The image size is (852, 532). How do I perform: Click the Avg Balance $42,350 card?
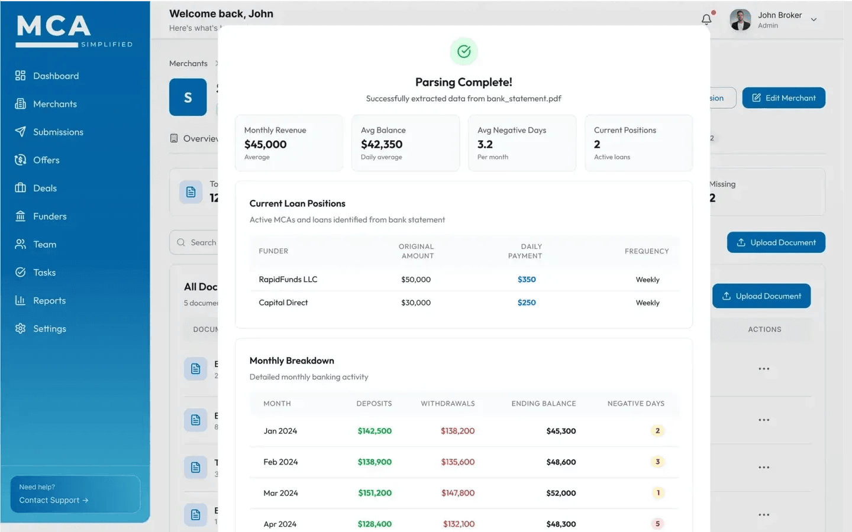point(405,143)
